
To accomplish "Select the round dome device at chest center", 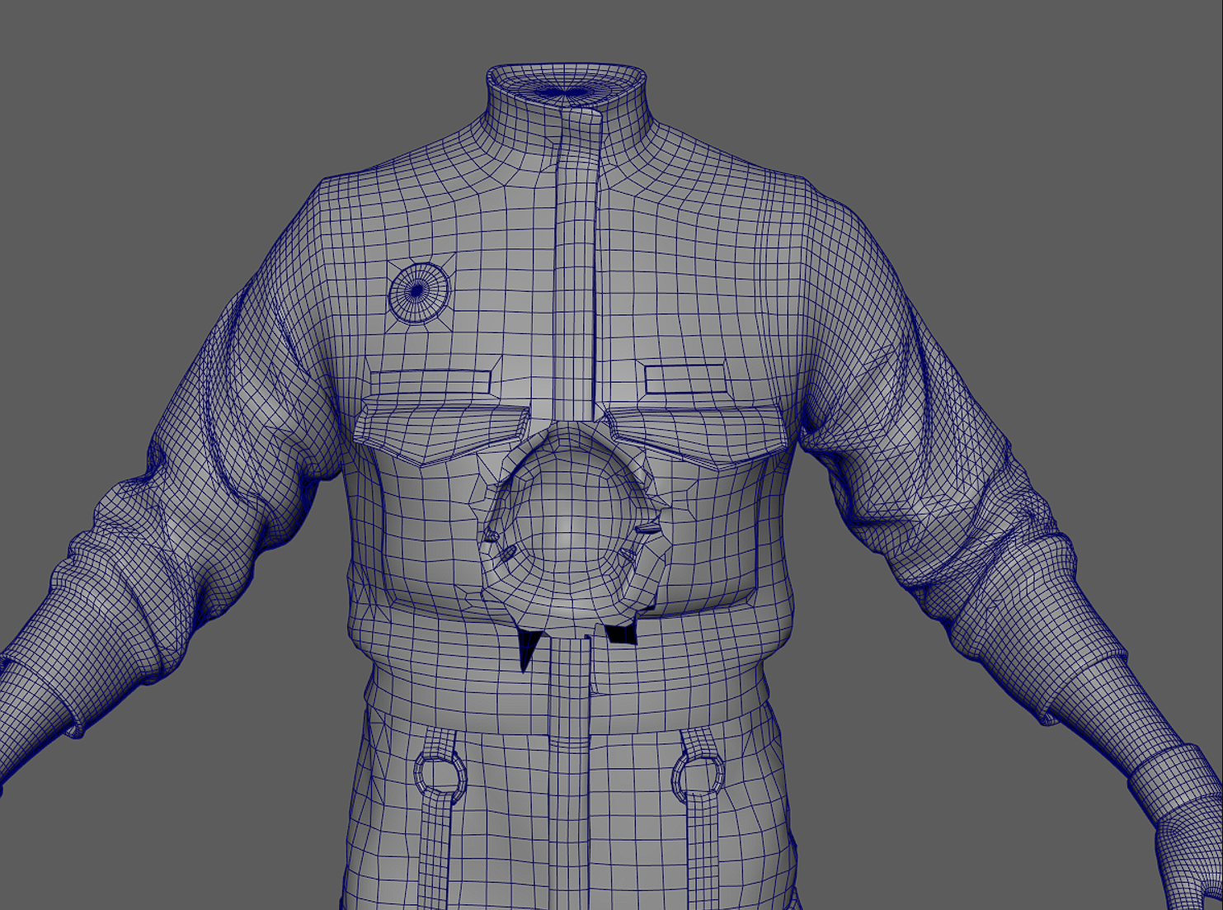I will (x=567, y=521).
